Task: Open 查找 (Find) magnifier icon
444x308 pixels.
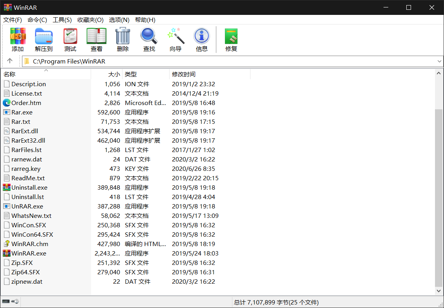Action: [x=149, y=40]
